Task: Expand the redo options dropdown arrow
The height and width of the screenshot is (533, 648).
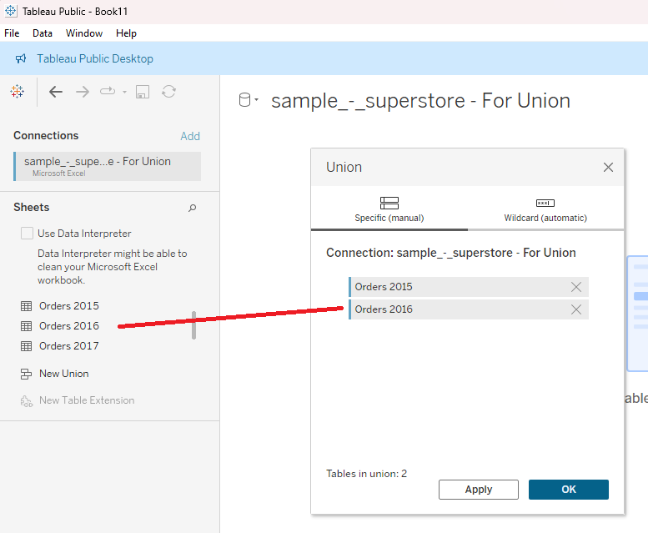Action: (x=124, y=92)
